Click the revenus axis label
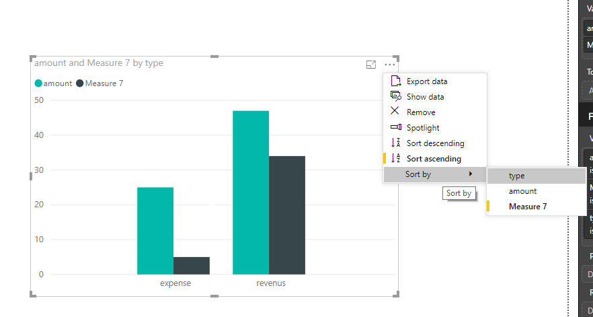Screen dimensions: 593x317 pyautogui.click(x=271, y=283)
